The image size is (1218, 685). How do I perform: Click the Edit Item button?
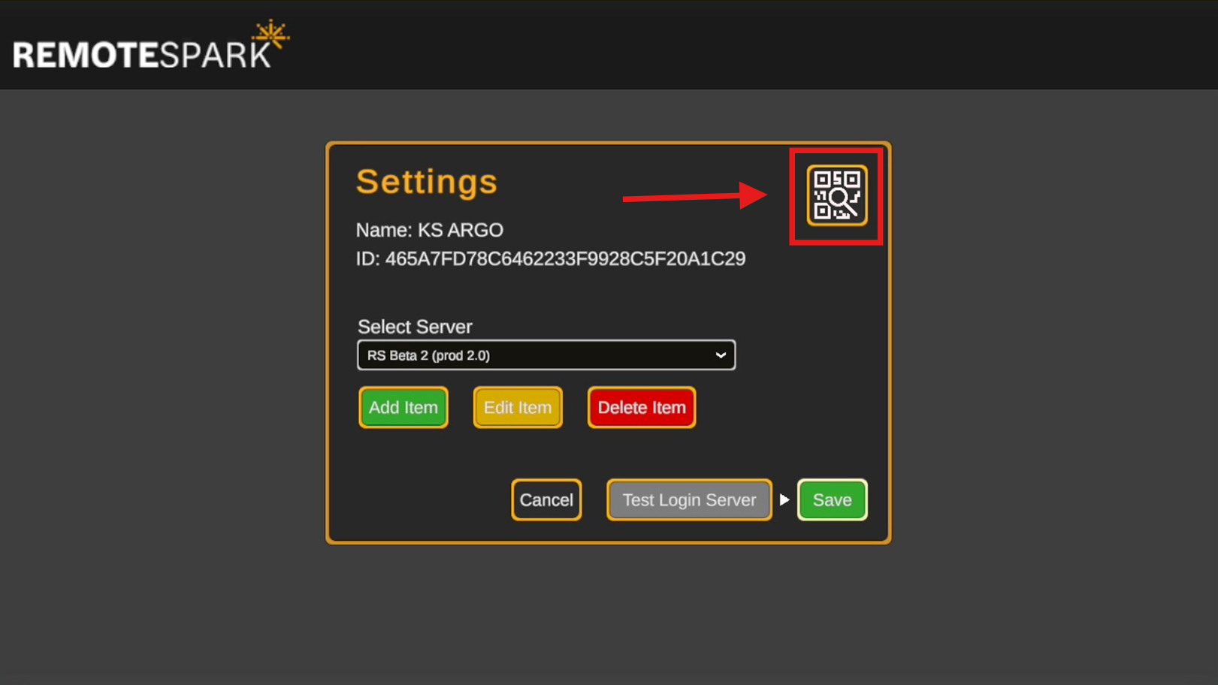(x=518, y=407)
